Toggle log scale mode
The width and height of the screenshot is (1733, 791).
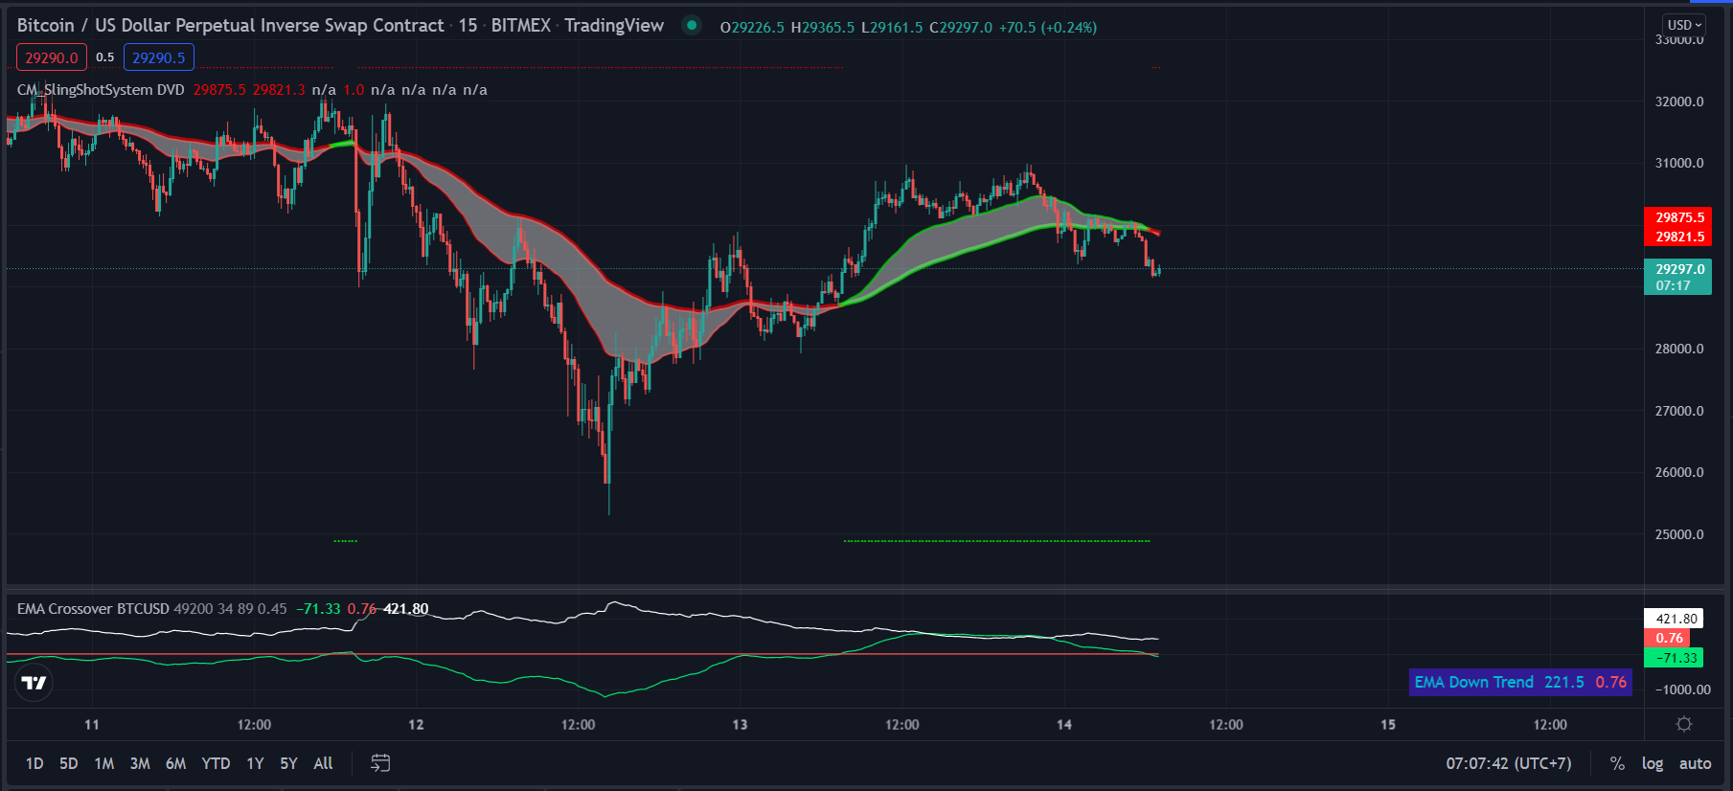pyautogui.click(x=1652, y=763)
